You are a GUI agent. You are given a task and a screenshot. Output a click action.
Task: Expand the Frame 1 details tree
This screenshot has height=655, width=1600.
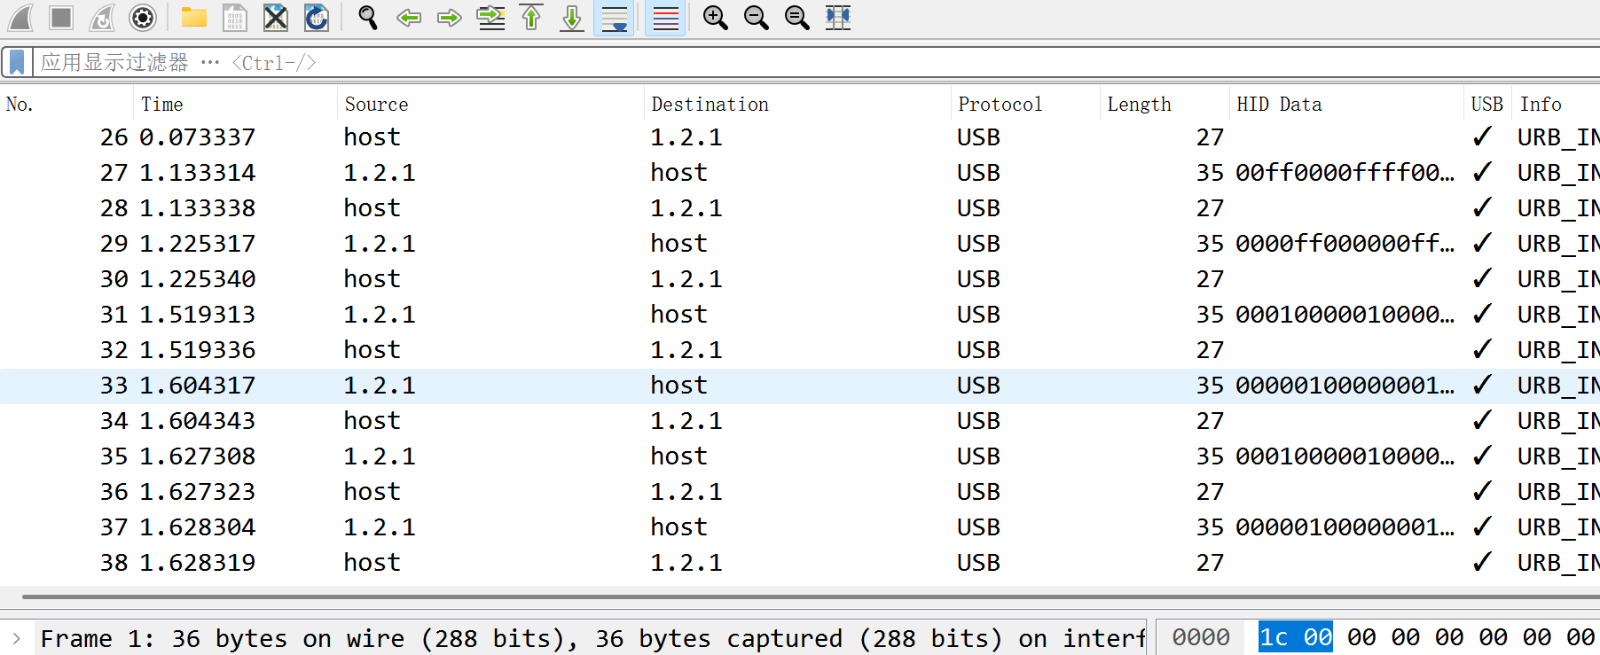tap(16, 638)
